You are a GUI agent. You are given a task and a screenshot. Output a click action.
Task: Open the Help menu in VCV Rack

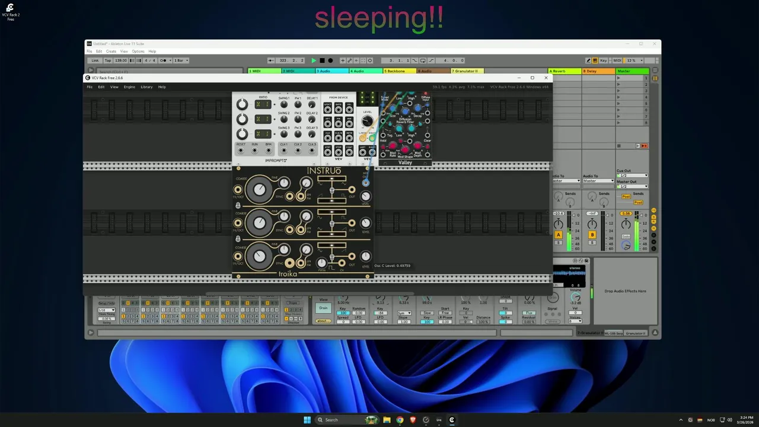click(x=162, y=87)
